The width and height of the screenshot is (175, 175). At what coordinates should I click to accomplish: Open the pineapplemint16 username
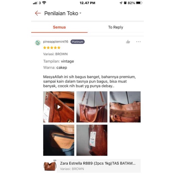[56, 42]
